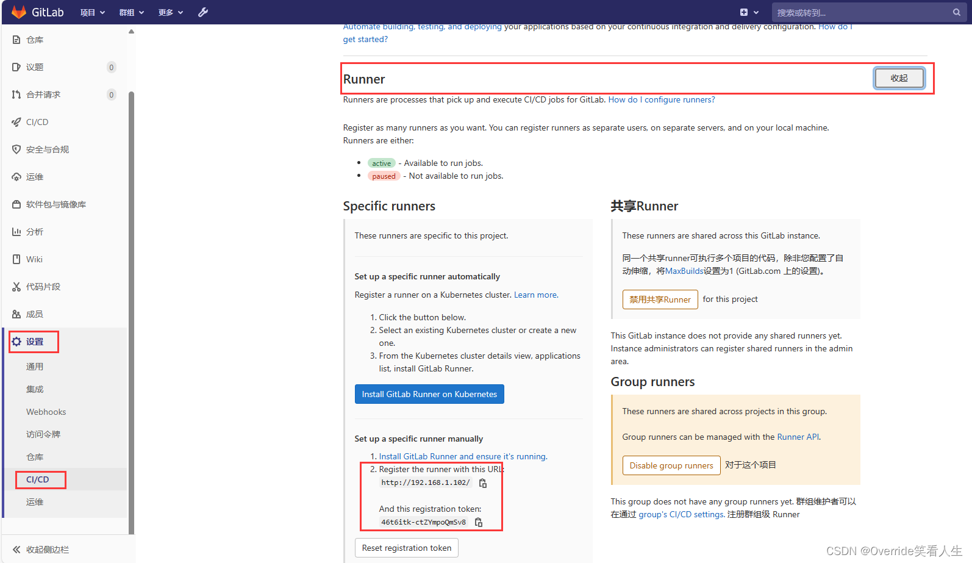Copy the registration token with clipboard icon

(x=479, y=522)
